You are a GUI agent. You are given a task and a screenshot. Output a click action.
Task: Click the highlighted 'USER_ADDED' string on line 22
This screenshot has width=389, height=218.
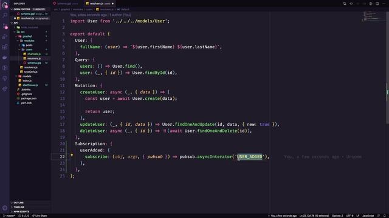click(x=249, y=157)
